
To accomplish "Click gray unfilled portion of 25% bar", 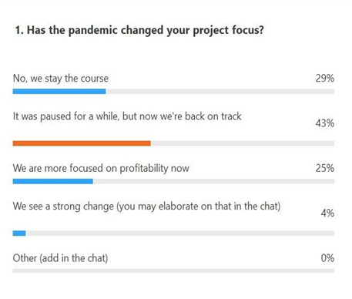I will click(213, 181).
